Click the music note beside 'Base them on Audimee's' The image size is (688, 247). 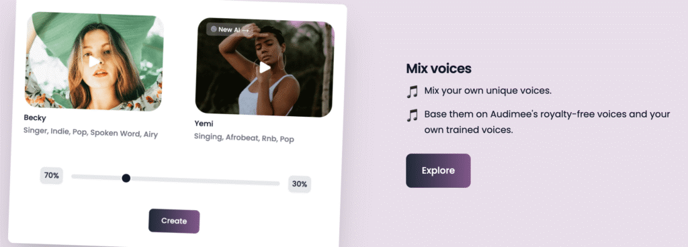click(x=412, y=115)
